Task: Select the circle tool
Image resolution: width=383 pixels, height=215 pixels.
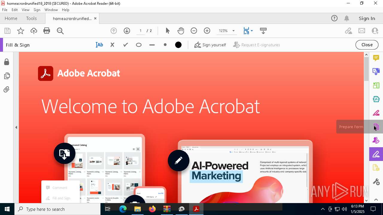Action: click(x=139, y=45)
